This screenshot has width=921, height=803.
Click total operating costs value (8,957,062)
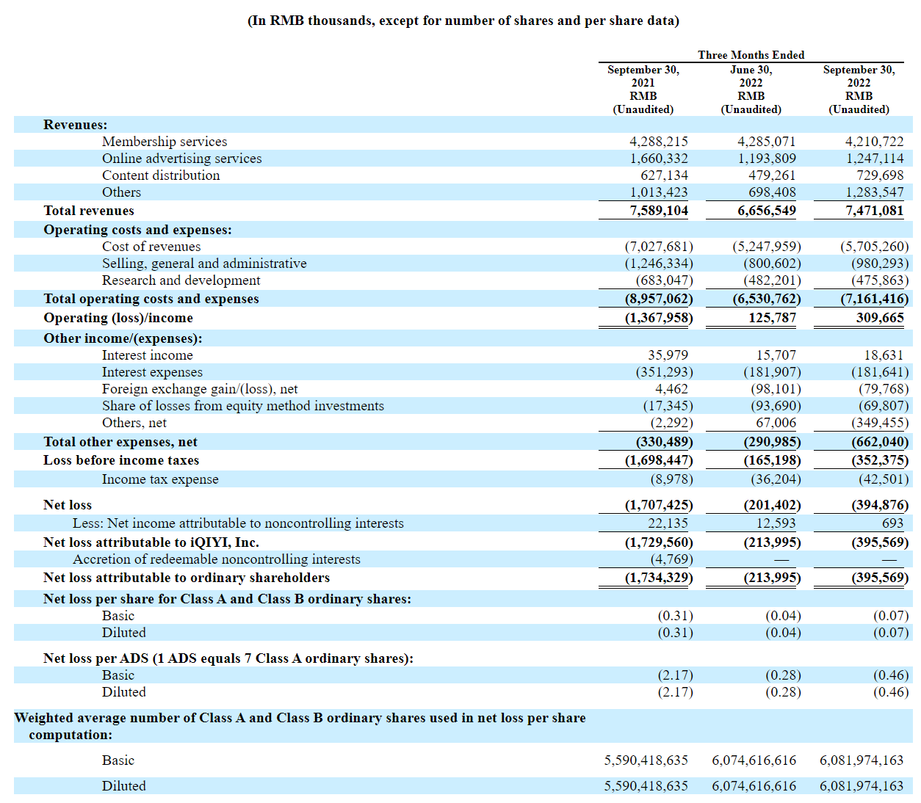659,299
